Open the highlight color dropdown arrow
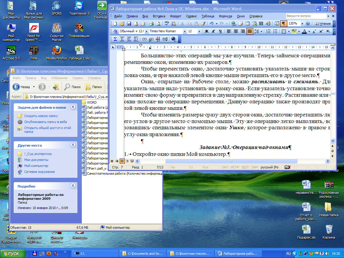344x258 pixels. point(299,31)
